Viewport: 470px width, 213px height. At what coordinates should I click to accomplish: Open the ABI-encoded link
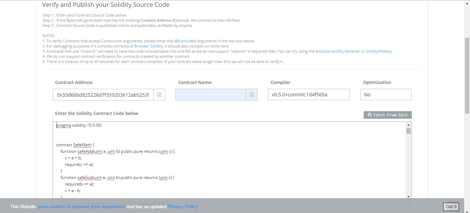pos(185,41)
